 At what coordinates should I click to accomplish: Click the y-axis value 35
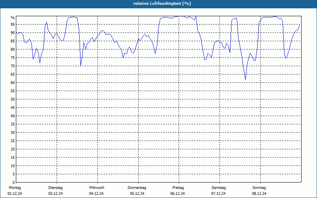pyautogui.click(x=13, y=124)
